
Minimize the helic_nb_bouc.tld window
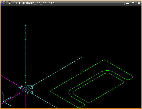pos(127,3)
